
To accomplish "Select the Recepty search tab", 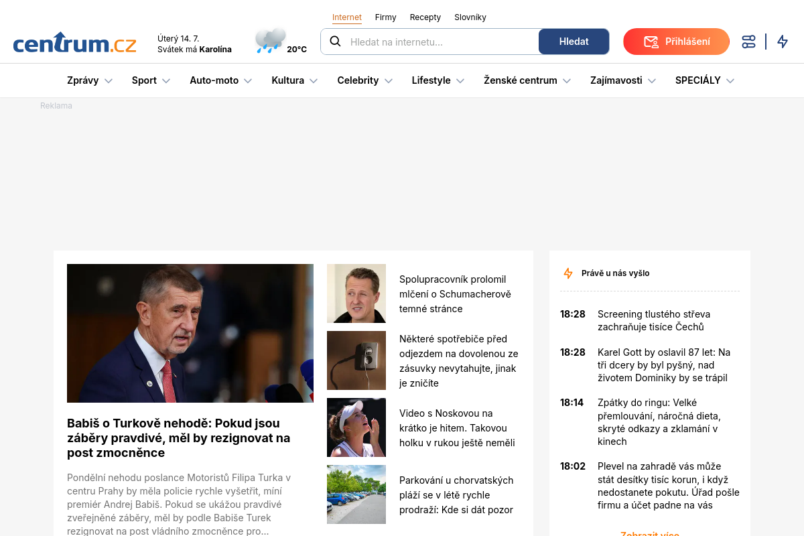I will [425, 17].
